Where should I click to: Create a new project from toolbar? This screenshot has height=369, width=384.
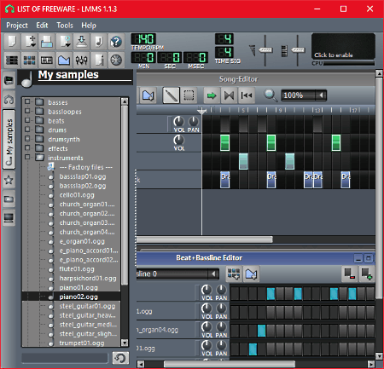pos(12,42)
